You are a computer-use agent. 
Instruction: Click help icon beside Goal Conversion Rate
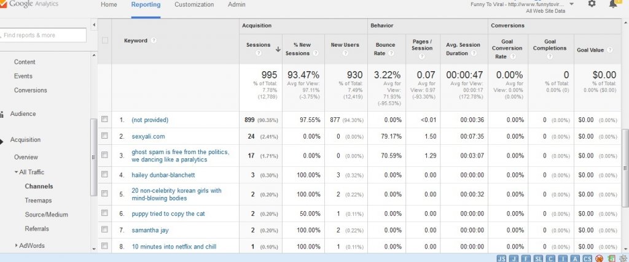(513, 56)
